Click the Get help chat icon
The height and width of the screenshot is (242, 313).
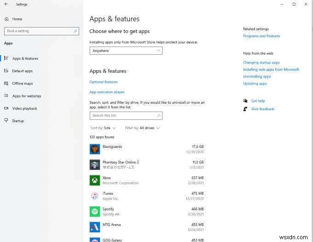tap(245, 101)
